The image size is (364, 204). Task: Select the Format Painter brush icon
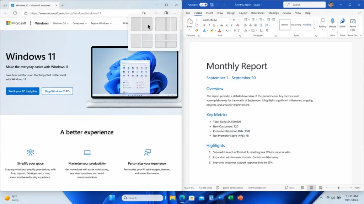point(196,30)
